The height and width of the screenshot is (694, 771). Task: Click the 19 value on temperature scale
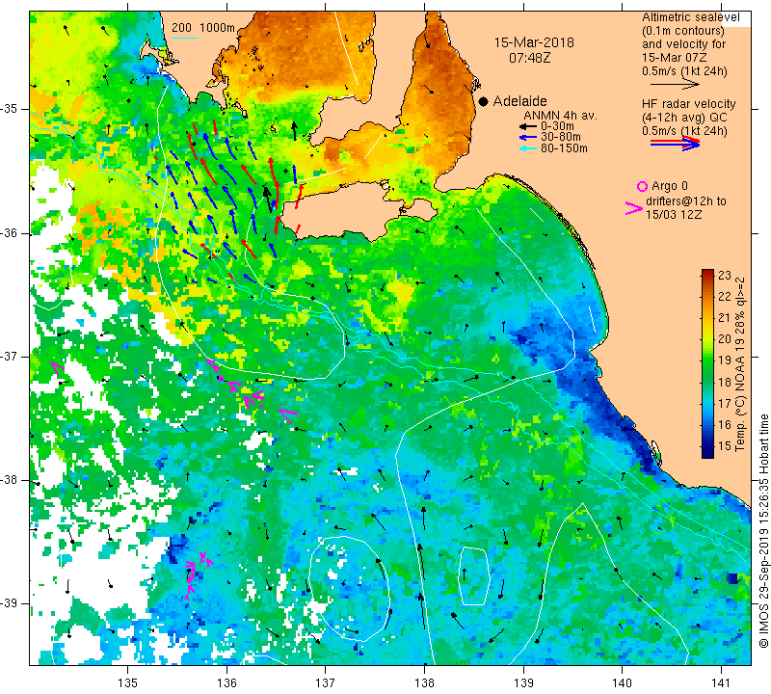pos(725,360)
